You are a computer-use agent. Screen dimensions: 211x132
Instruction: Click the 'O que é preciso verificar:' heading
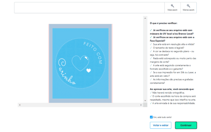point(164,23)
